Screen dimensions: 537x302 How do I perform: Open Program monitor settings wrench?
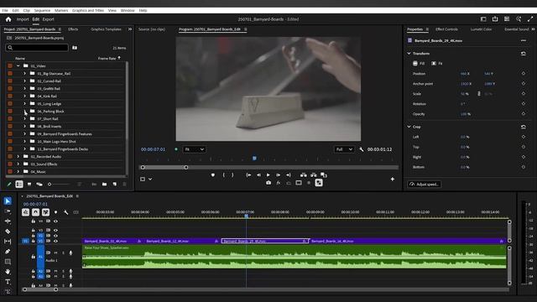(x=362, y=149)
